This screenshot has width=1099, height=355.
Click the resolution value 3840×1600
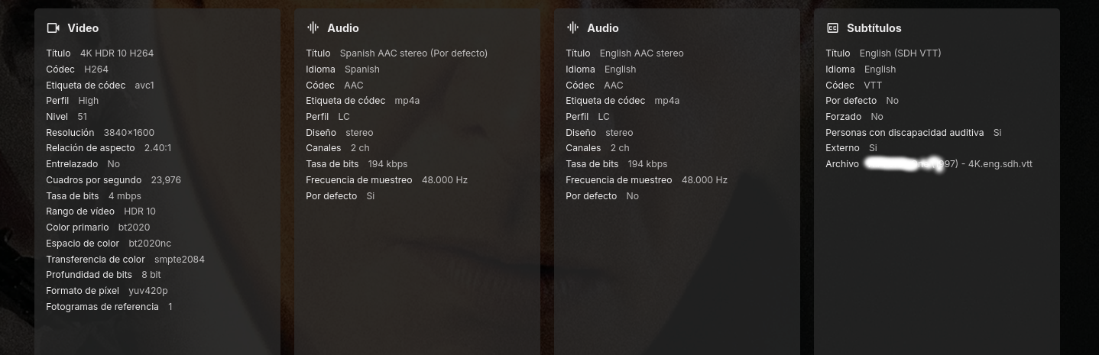[x=128, y=133]
